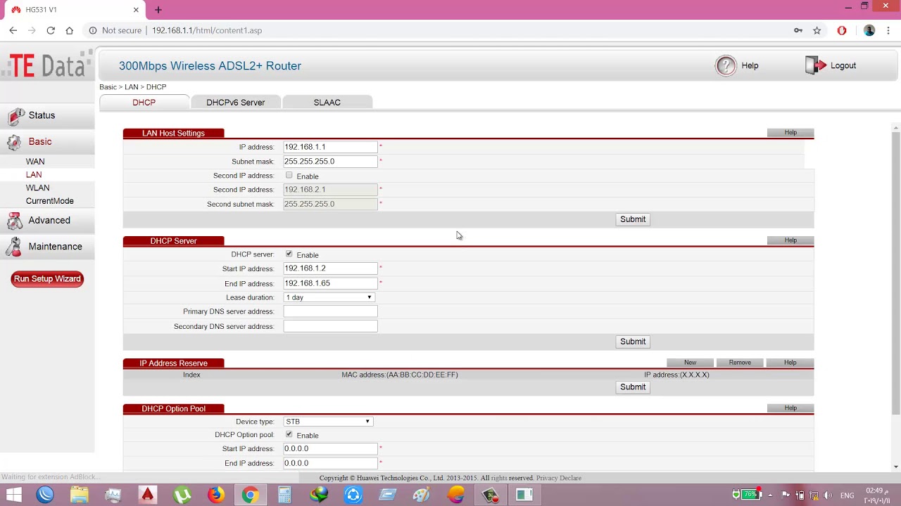Image resolution: width=901 pixels, height=506 pixels.
Task: Click the Subnet mask field
Action: tap(331, 162)
